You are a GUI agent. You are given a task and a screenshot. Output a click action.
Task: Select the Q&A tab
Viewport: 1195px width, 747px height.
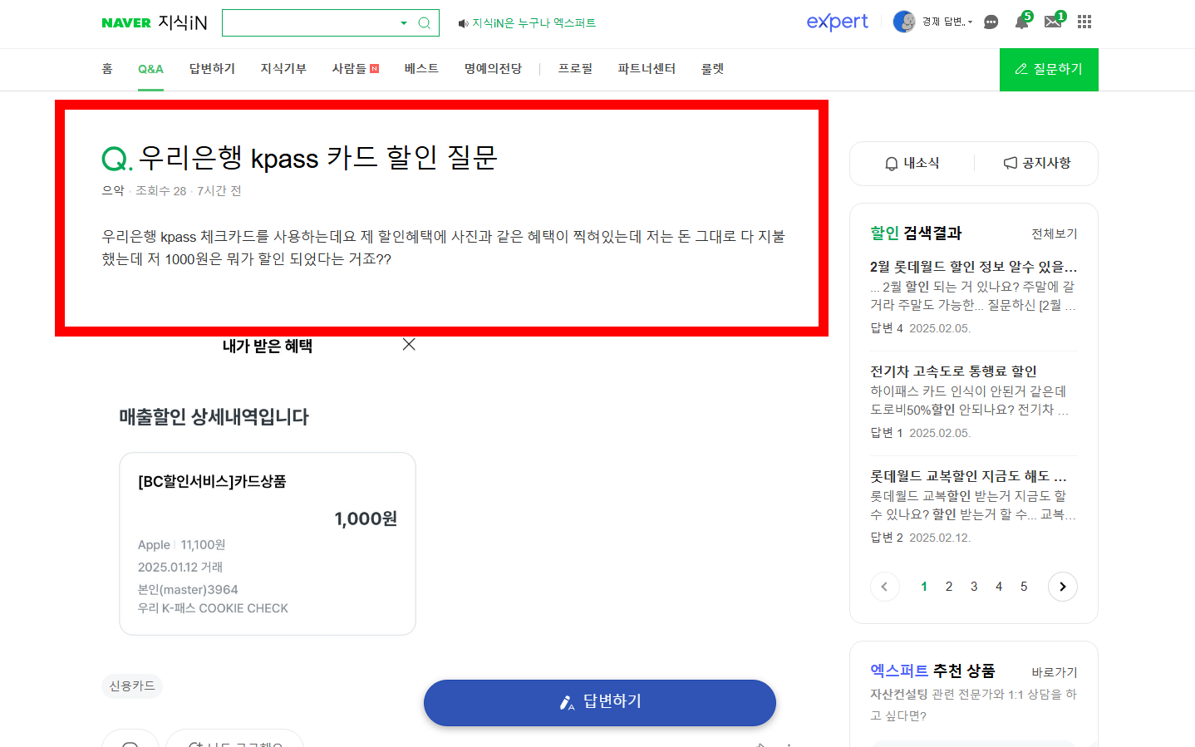coord(150,69)
